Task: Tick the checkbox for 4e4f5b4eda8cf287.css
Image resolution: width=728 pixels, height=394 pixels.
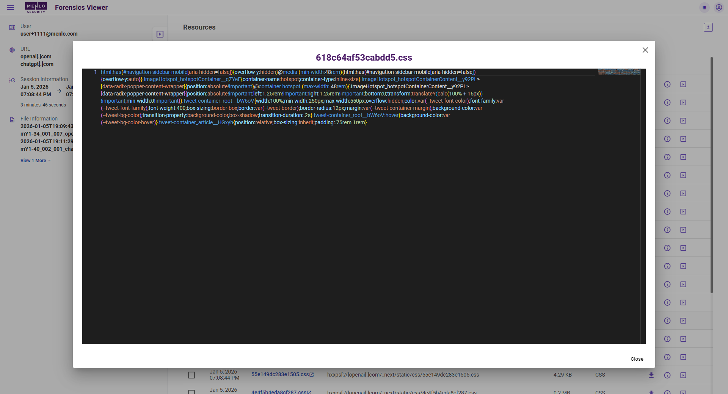Action: [x=191, y=392]
